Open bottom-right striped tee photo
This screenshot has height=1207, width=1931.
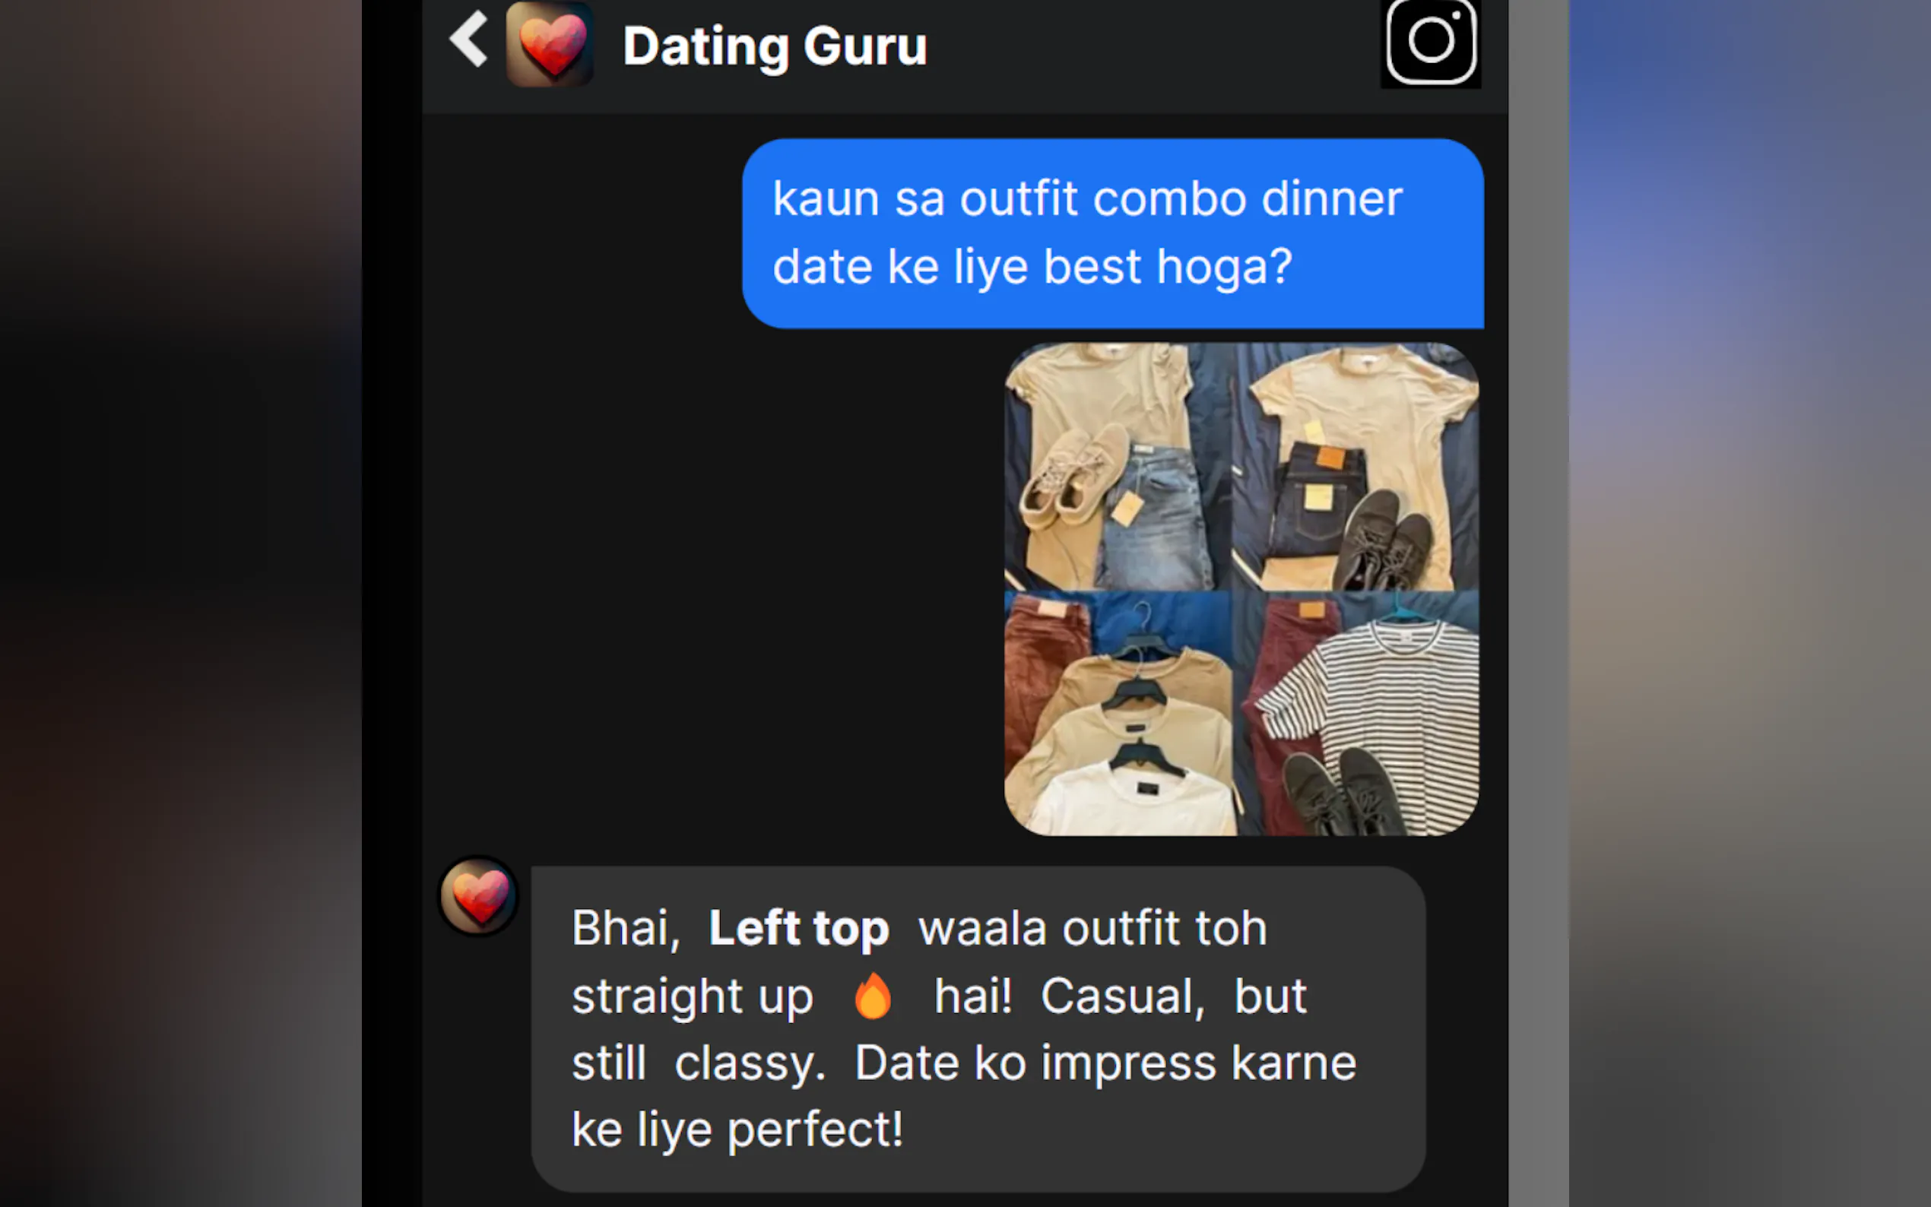point(1356,713)
